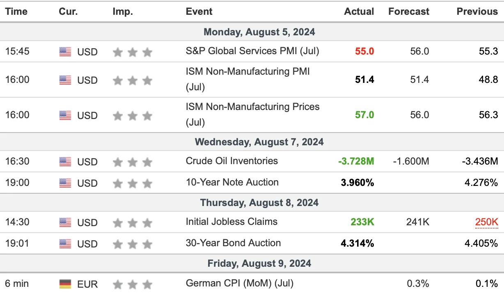Click US flag in Crude Oil Inventories row

click(65, 162)
